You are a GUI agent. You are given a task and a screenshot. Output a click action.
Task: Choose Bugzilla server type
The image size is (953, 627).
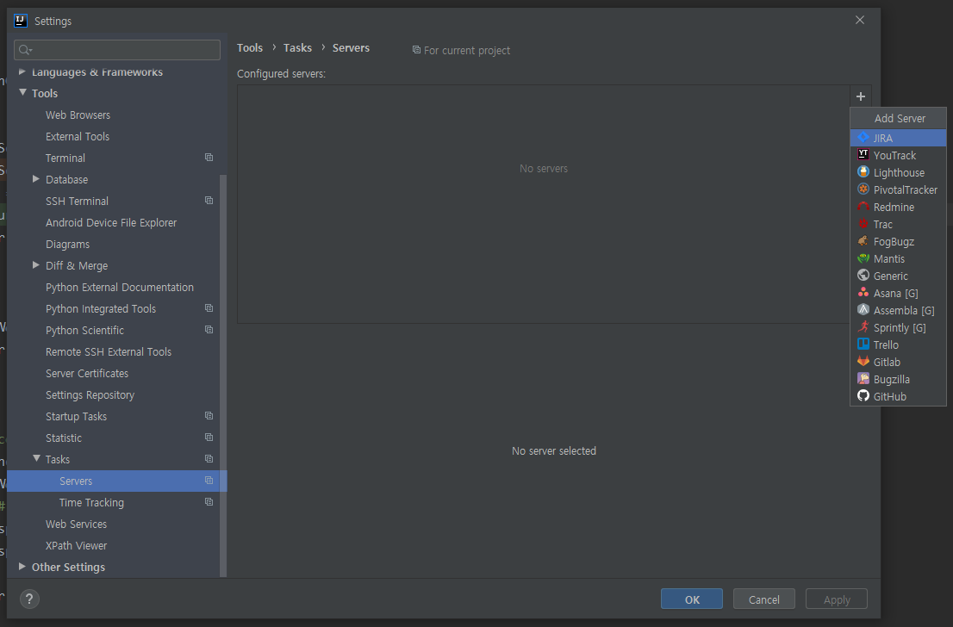coord(899,379)
